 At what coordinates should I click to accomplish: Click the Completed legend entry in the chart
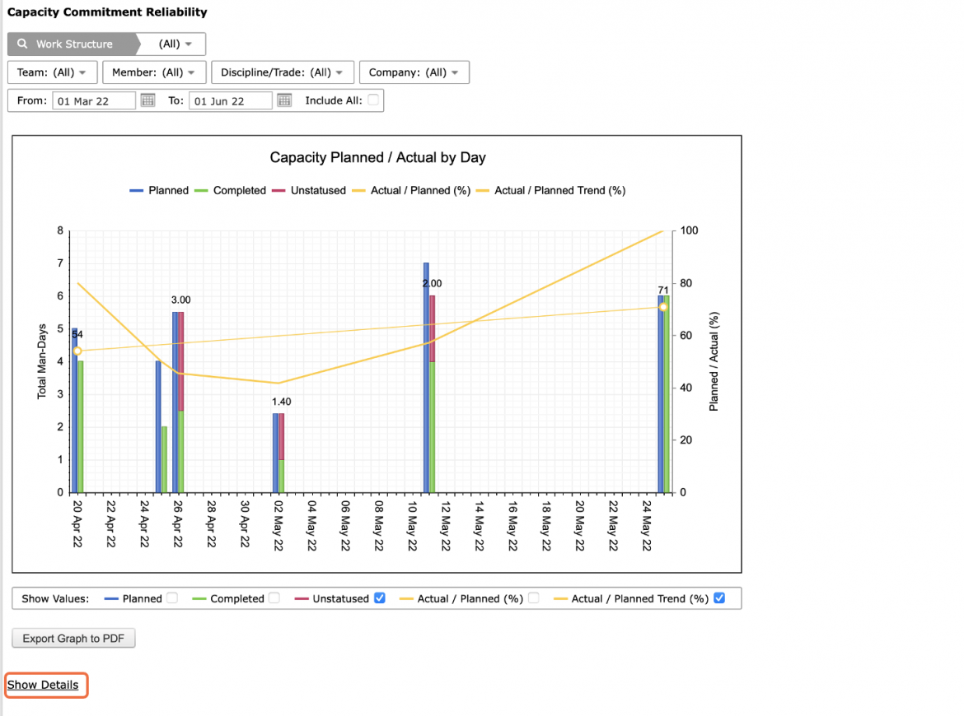pyautogui.click(x=230, y=190)
